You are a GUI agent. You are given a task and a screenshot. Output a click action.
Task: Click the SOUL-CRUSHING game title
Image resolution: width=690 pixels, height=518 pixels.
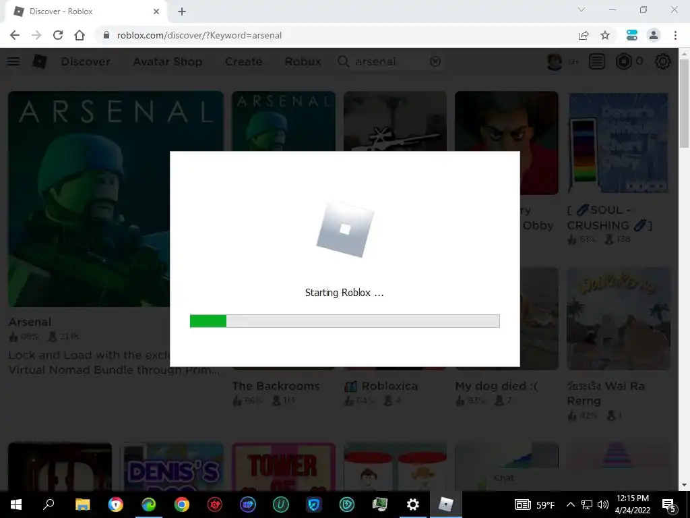(609, 218)
